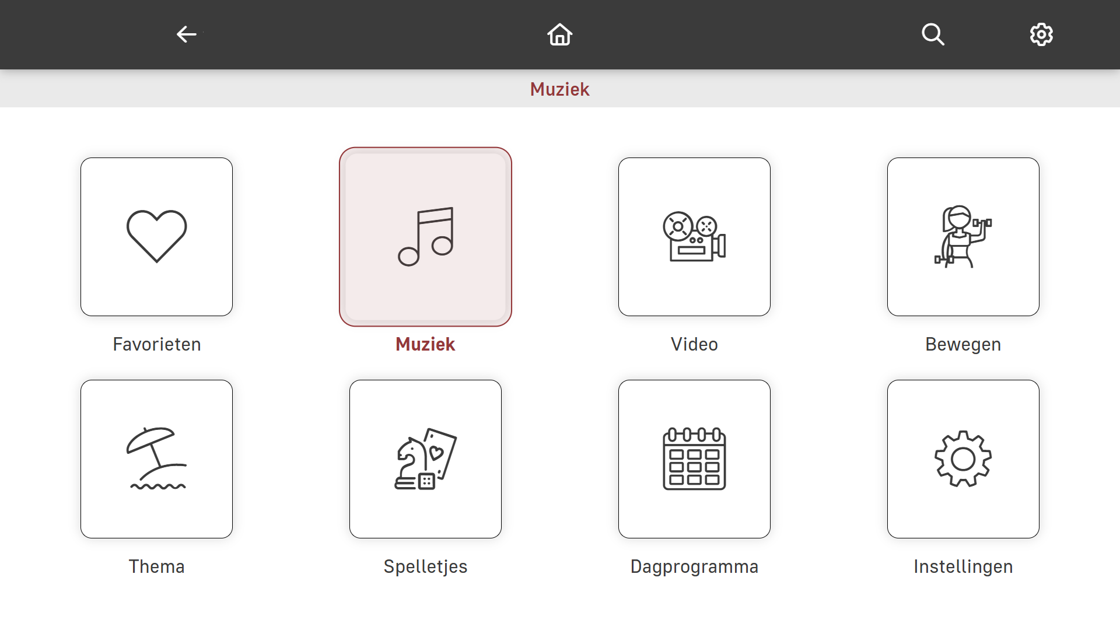Click the Favorieten label
The height and width of the screenshot is (630, 1120).
click(156, 344)
